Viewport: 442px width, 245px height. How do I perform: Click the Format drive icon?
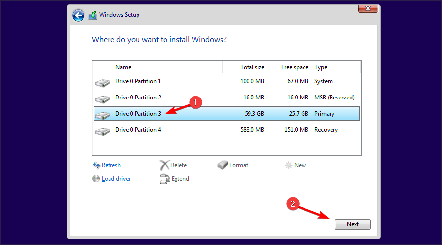coord(223,165)
